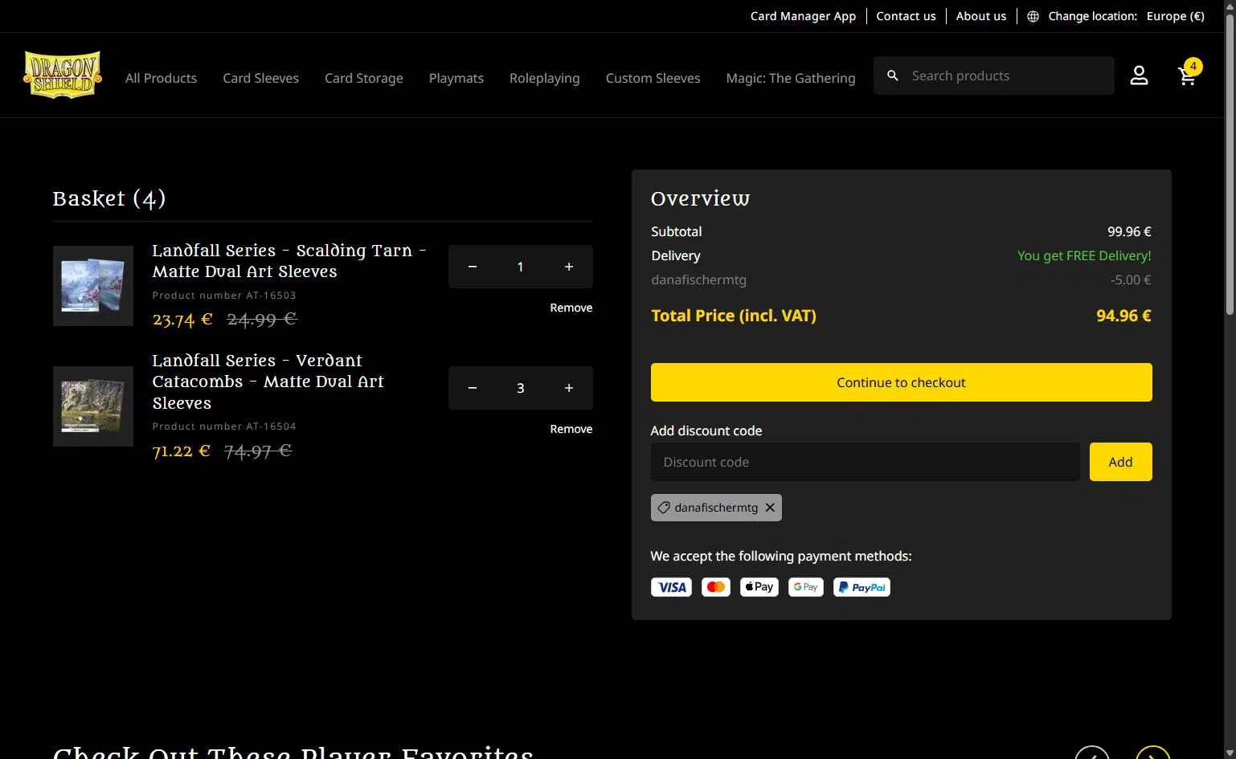The width and height of the screenshot is (1236, 759).
Task: Open Custom Sleeves menu
Action: (x=653, y=78)
